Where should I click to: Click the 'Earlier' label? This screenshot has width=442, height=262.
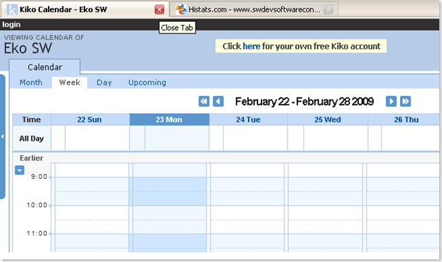(32, 158)
